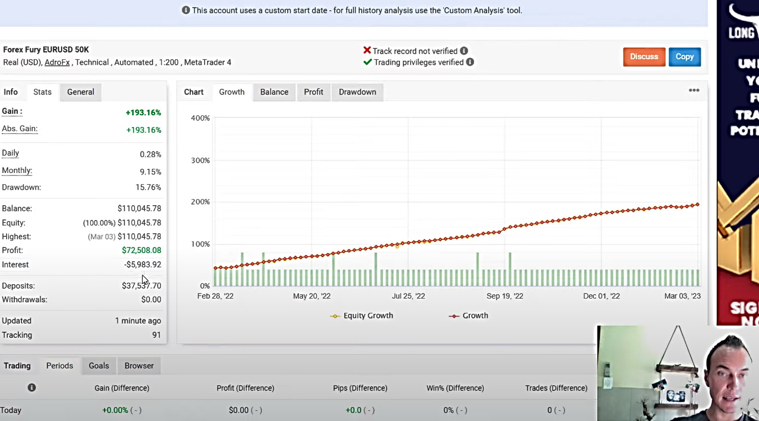Open the Growth chart tab
759x421 pixels.
click(x=232, y=92)
